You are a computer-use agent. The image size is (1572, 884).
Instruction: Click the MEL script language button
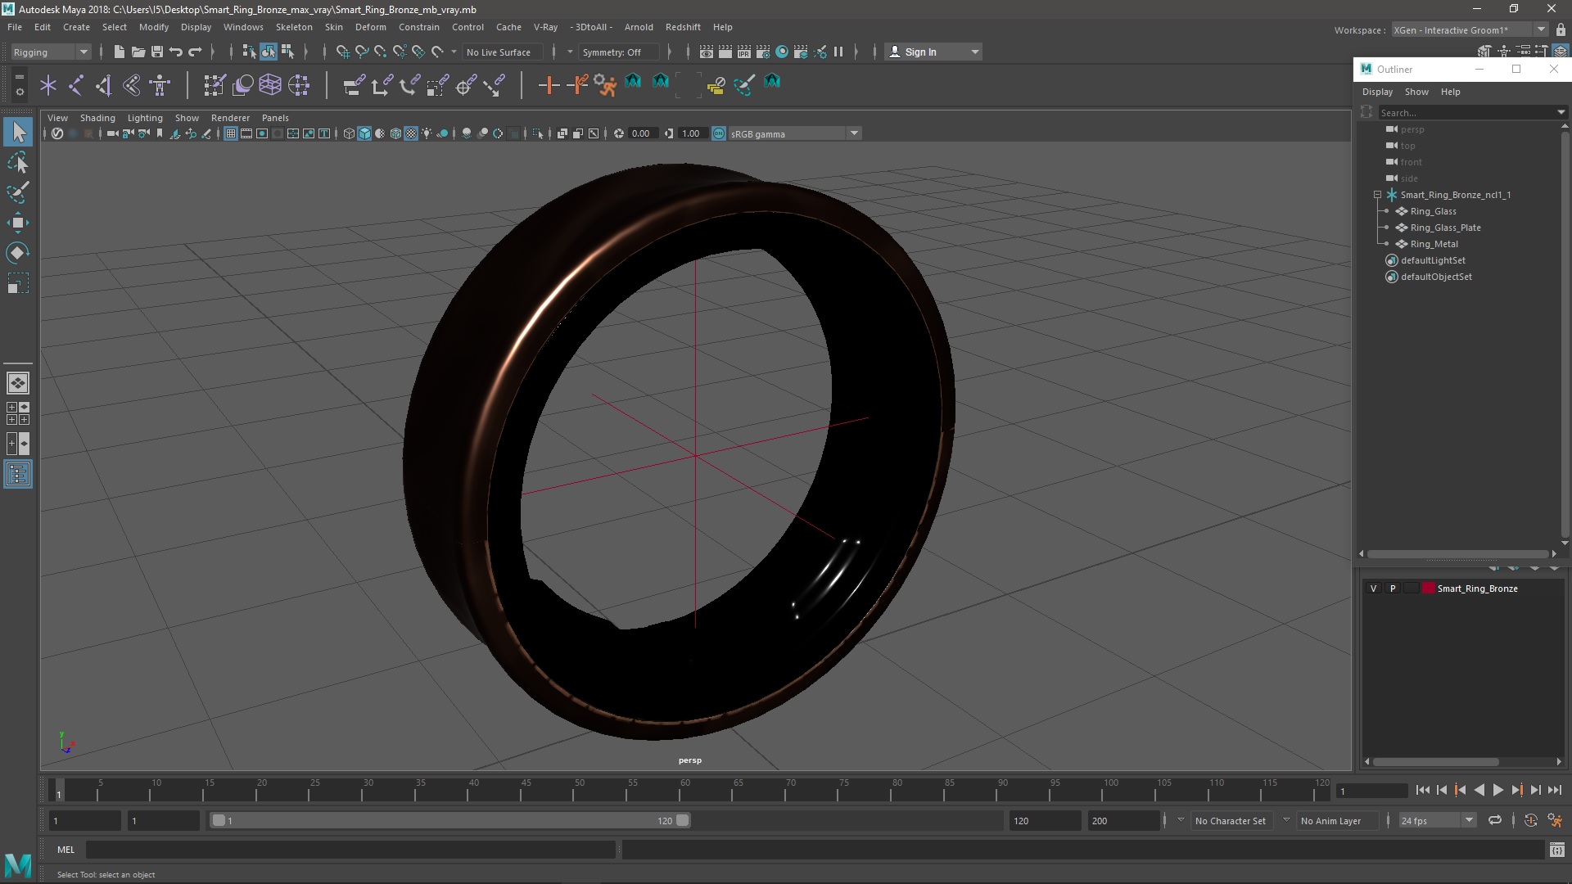65,850
